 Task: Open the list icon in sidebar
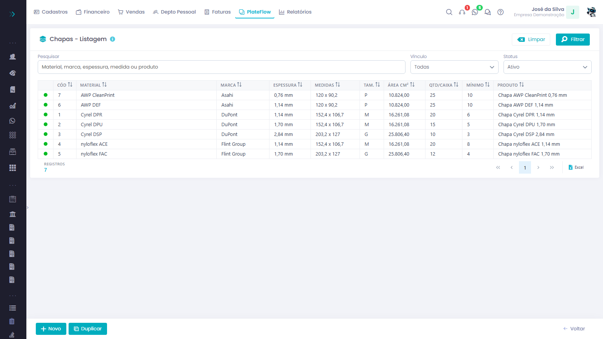pyautogui.click(x=12, y=308)
